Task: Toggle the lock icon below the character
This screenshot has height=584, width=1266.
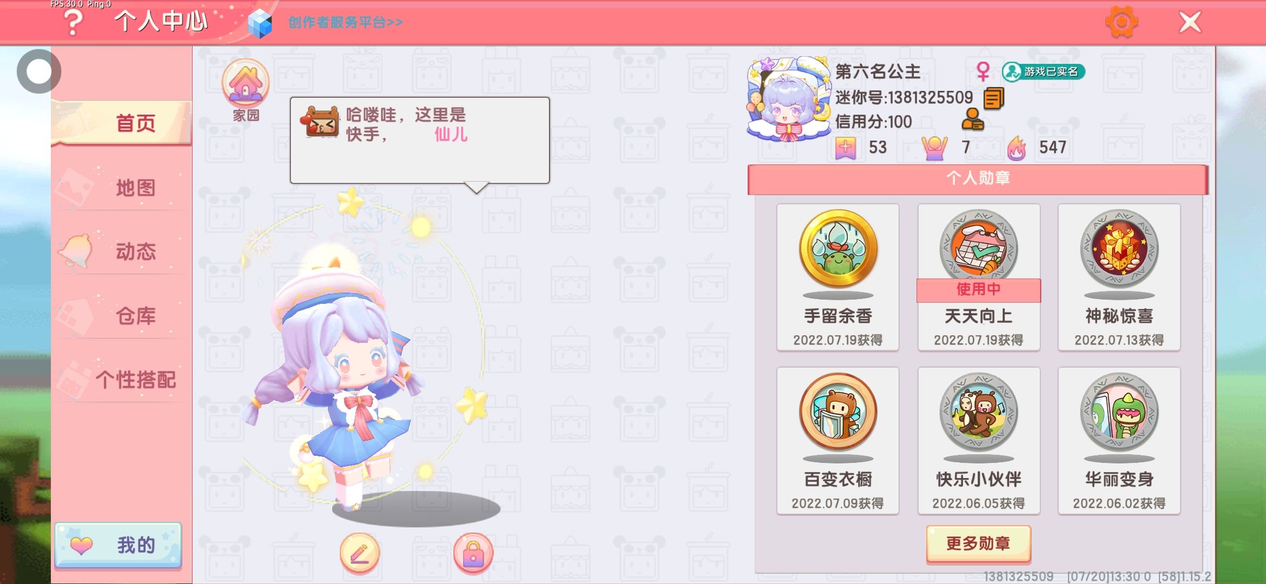Action: pyautogui.click(x=473, y=553)
